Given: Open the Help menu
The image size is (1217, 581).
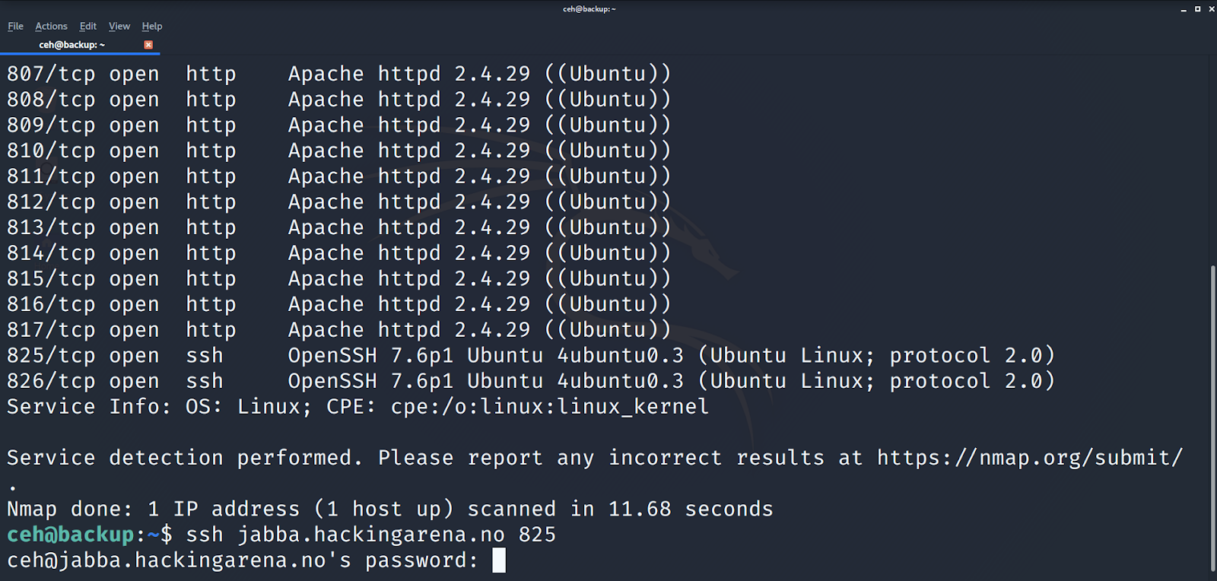Looking at the screenshot, I should 152,26.
